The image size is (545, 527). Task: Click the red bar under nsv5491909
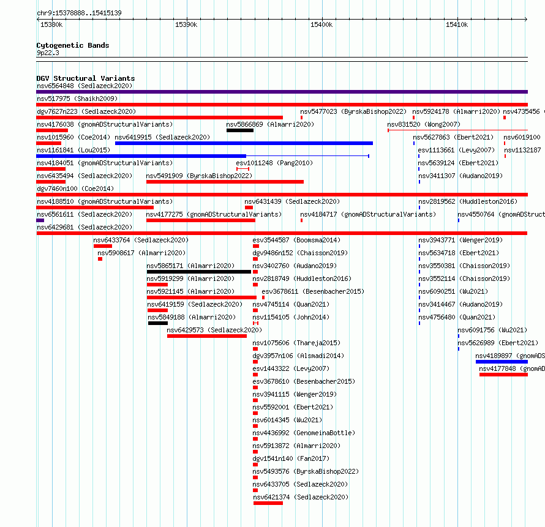click(225, 182)
